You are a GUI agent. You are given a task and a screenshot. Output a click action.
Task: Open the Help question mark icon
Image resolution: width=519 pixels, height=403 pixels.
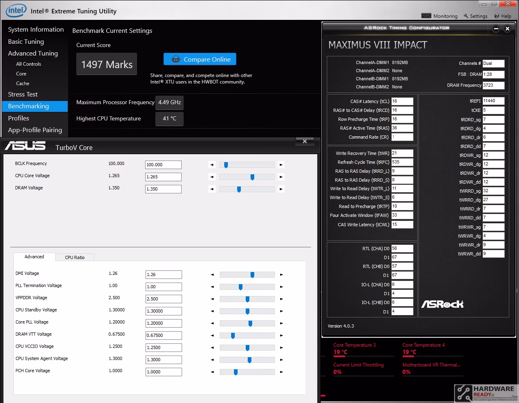pyautogui.click(x=497, y=16)
